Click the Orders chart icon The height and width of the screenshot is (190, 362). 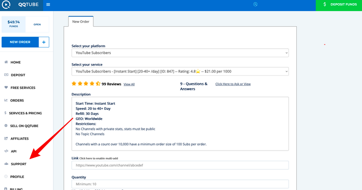[x=6, y=100]
